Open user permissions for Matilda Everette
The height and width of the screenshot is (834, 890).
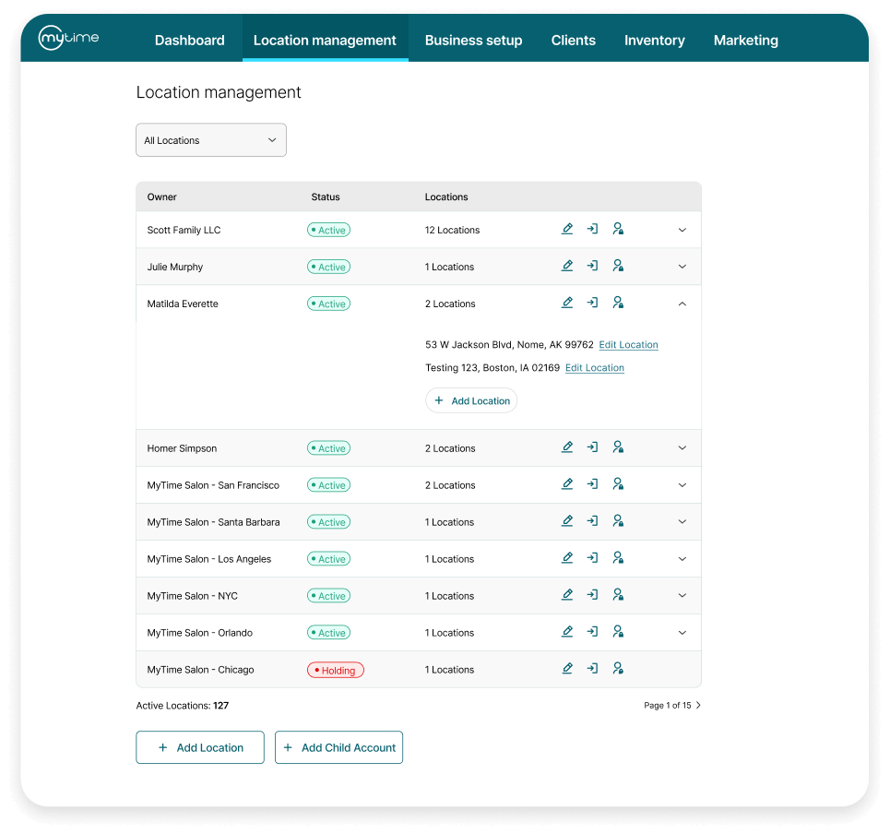coord(618,303)
